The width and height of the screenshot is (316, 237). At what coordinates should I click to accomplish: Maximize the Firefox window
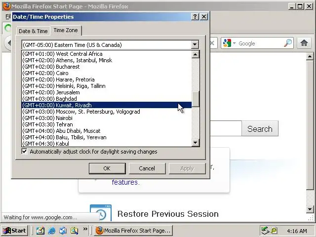point(300,6)
